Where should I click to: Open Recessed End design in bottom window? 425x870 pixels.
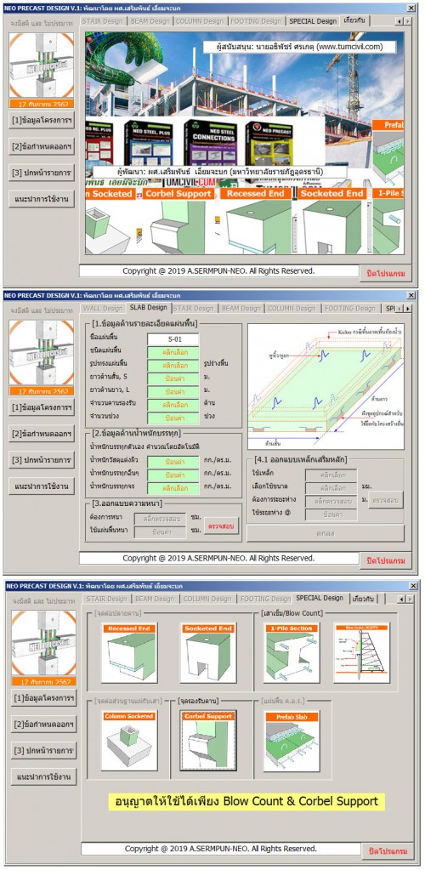point(128,652)
